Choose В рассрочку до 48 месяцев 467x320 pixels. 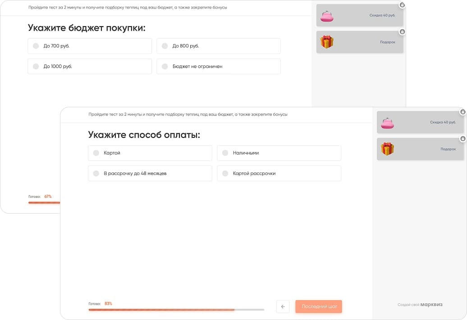pyautogui.click(x=150, y=173)
